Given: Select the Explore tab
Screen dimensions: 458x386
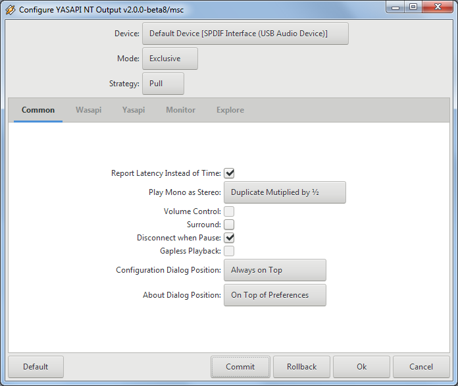Looking at the screenshot, I should [x=230, y=110].
